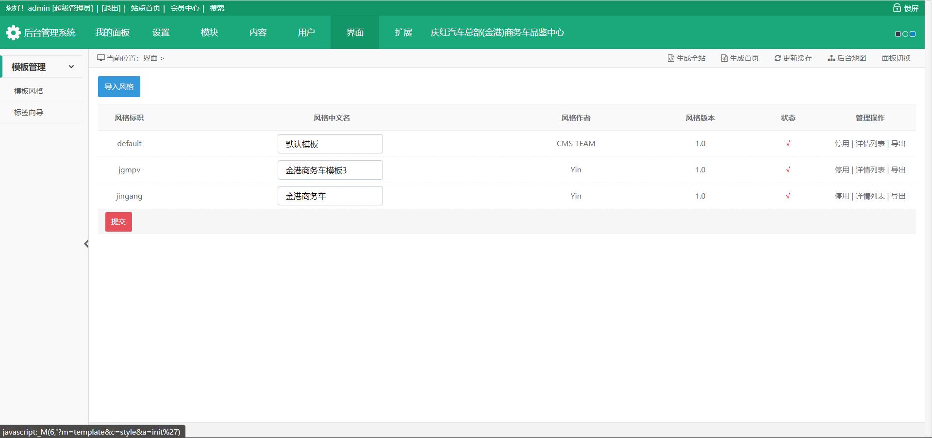
Task: Click 详情列表 for the jgmpv style
Action: pos(870,170)
